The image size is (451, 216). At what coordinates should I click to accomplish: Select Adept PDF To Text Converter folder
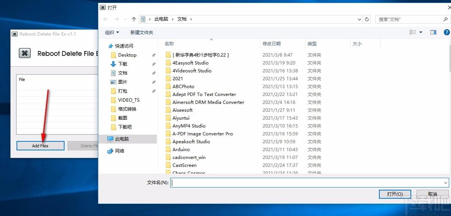pyautogui.click(x=204, y=94)
